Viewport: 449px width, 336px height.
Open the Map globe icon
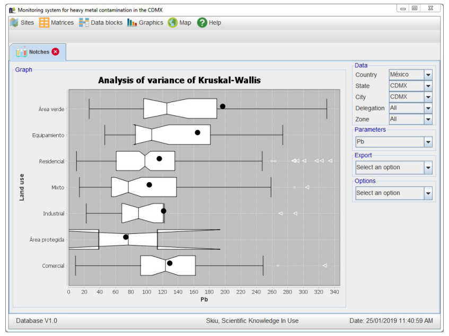click(173, 23)
